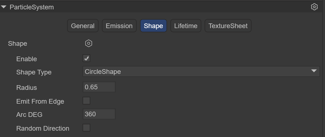This screenshot has height=137, width=325.
Task: Open the Emission tab
Action: [119, 26]
